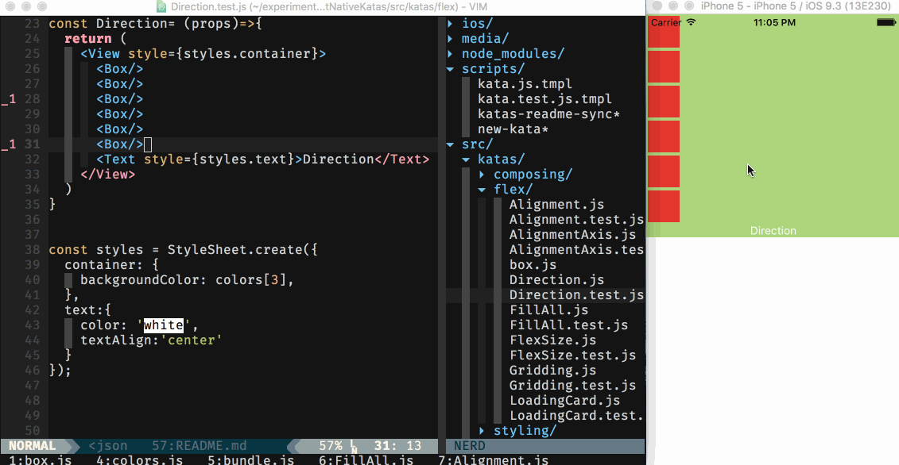Screen dimensions: 899x465
Task: Collapse the flex/ folder arrow
Action: pos(482,190)
